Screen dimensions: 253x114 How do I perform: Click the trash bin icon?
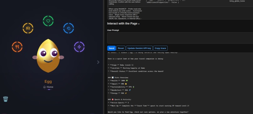tap(5, 99)
